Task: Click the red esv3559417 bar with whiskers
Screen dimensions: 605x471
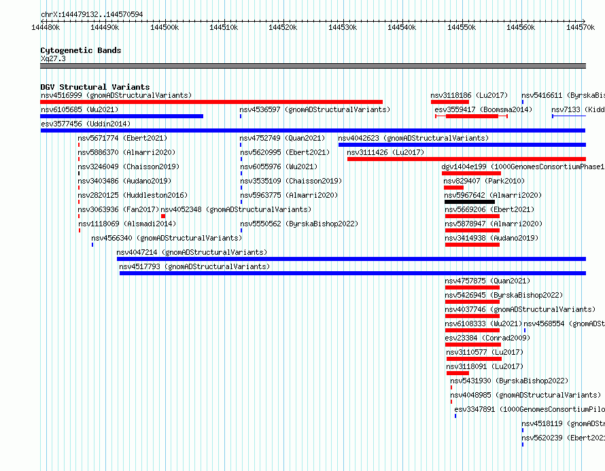Action: [x=472, y=116]
